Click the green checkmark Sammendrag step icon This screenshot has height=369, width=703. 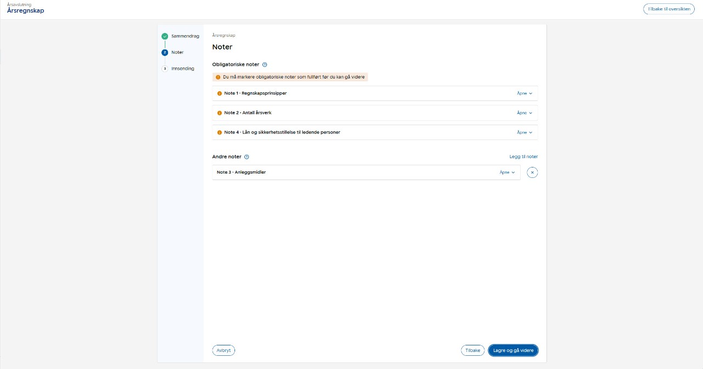(x=165, y=36)
